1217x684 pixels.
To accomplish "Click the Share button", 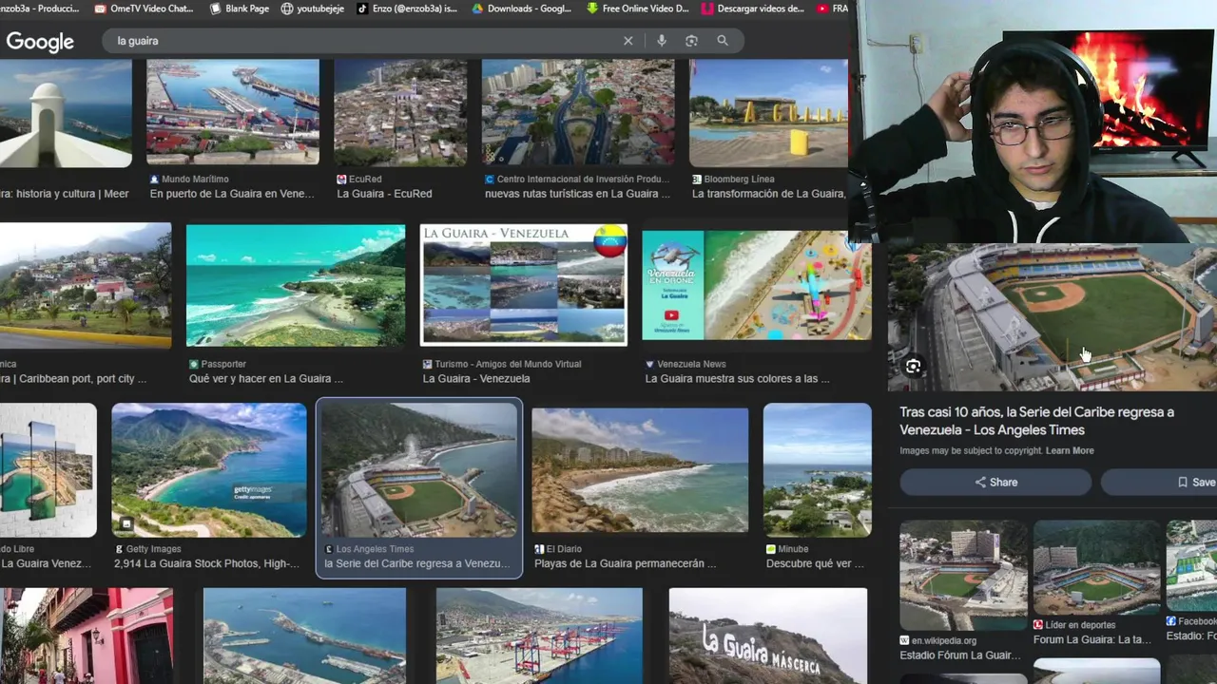I will 995,483.
